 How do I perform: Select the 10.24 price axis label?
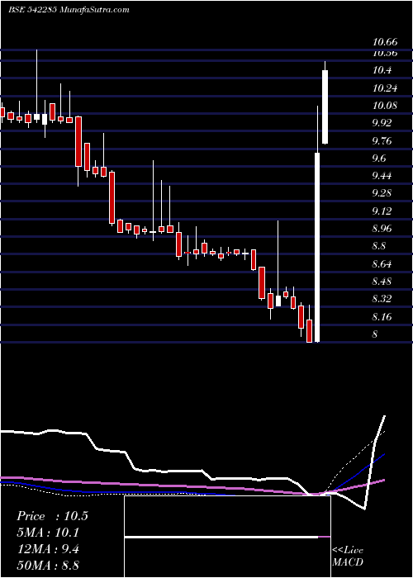(x=385, y=88)
